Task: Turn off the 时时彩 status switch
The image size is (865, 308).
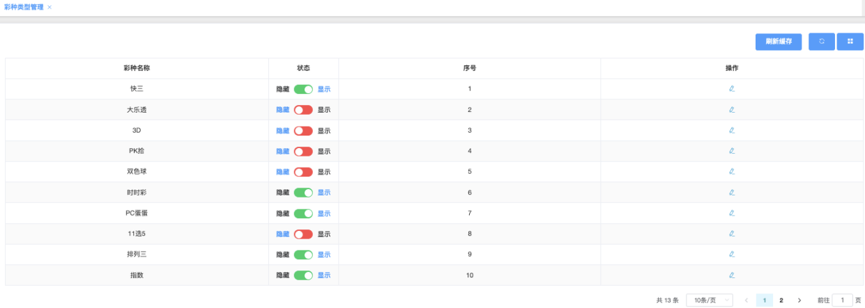Action: click(x=303, y=193)
